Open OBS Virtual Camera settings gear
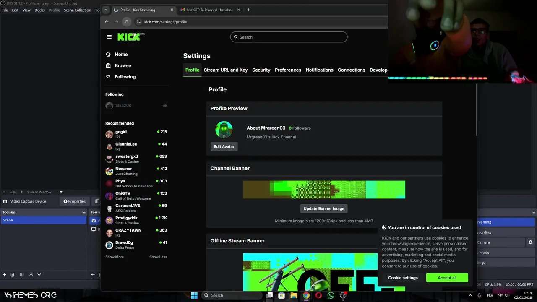The width and height of the screenshot is (537, 302). pos(530,242)
